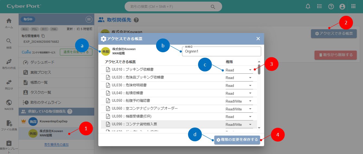Click the dialog list scrollbar down arrow
The height and width of the screenshot is (154, 363).
tap(259, 128)
